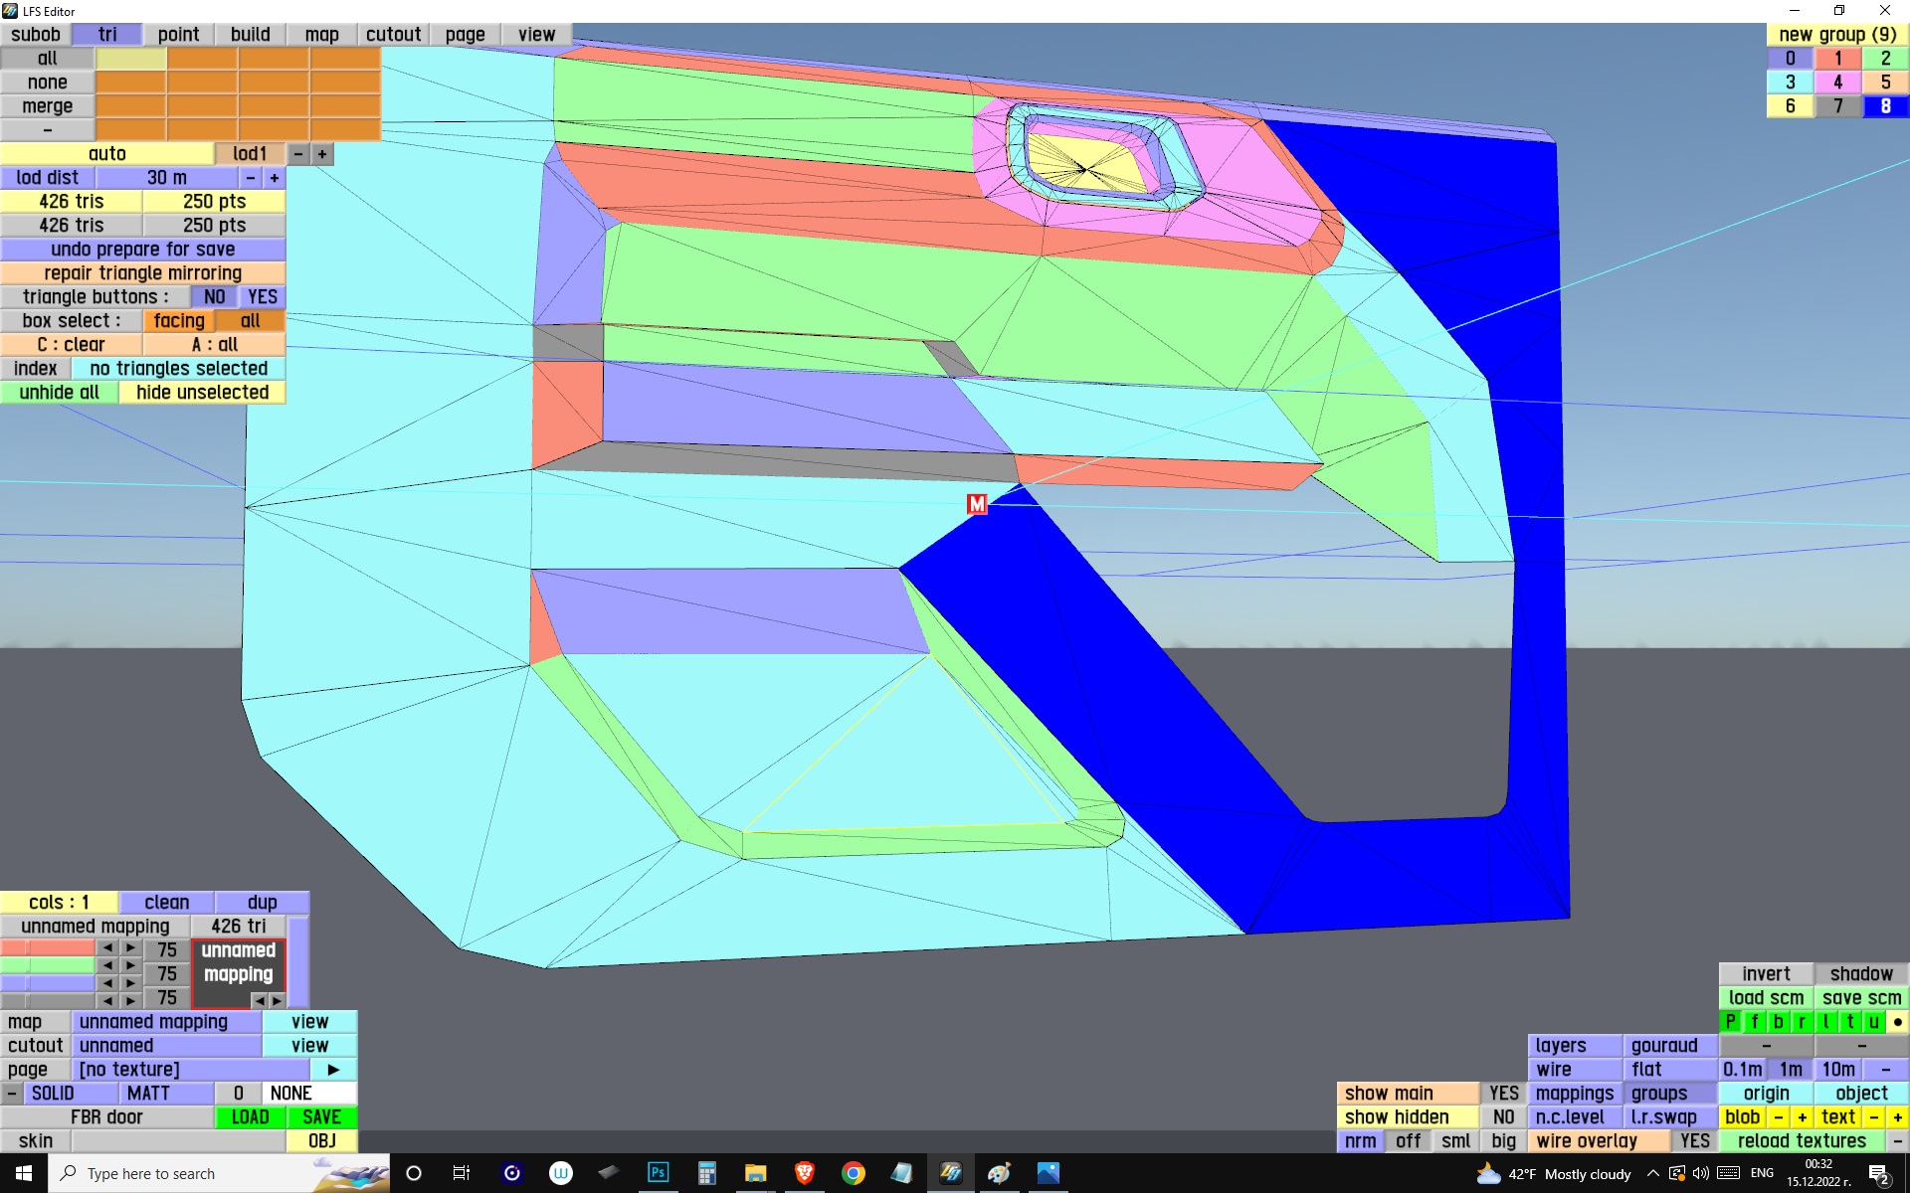The width and height of the screenshot is (1910, 1193).
Task: Increase blob size with plus
Action: 1802,1116
